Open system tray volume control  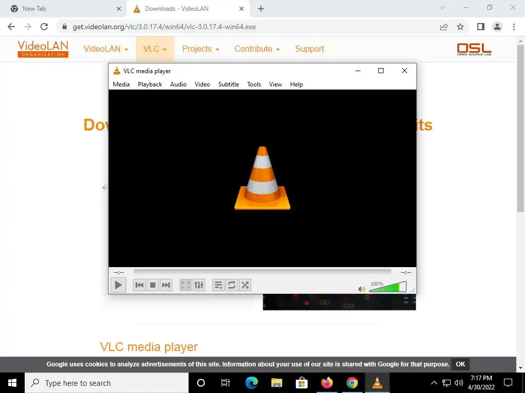click(x=459, y=383)
